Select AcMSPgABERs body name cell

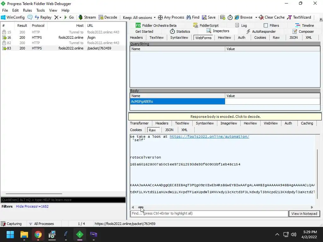coord(177,101)
